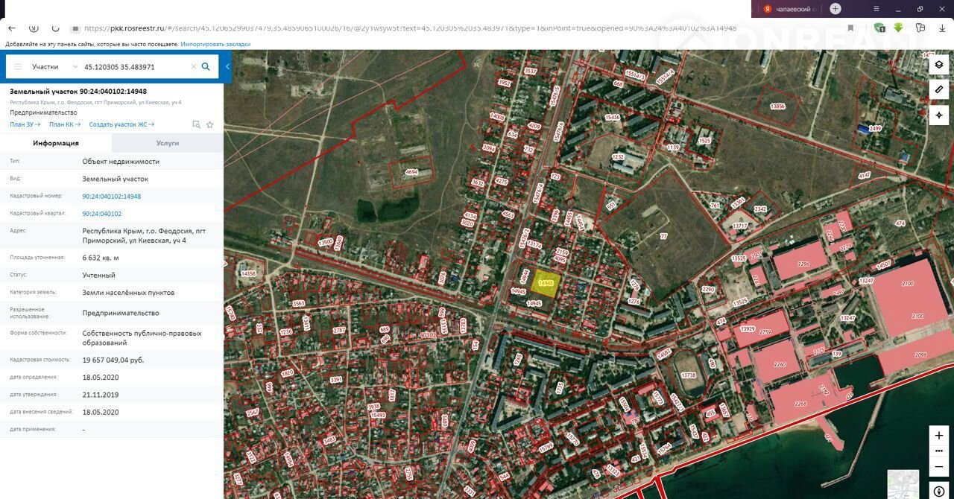Collapse the left information panel
This screenshot has height=499, width=954.
click(227, 66)
